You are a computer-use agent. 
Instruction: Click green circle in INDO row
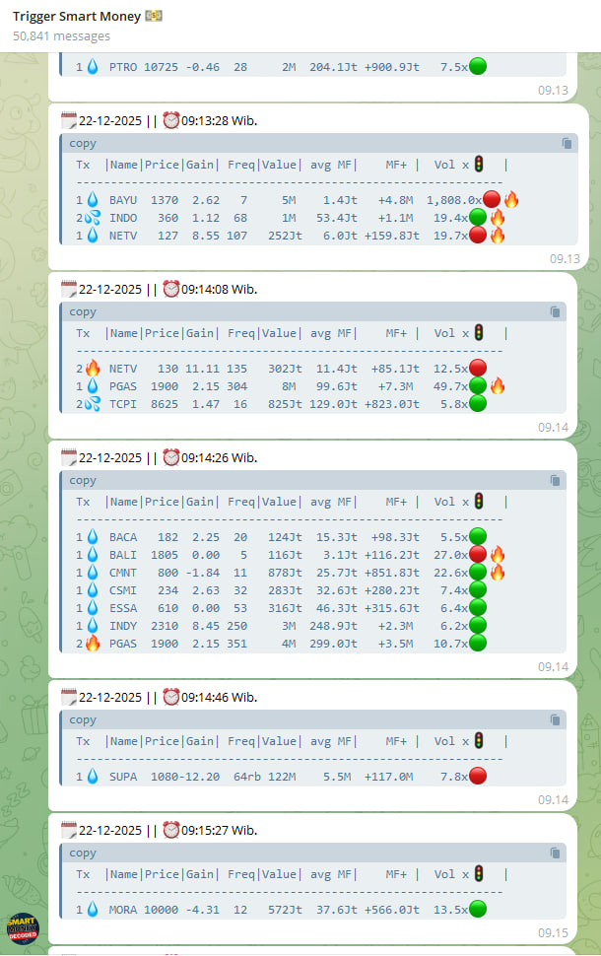tap(478, 218)
